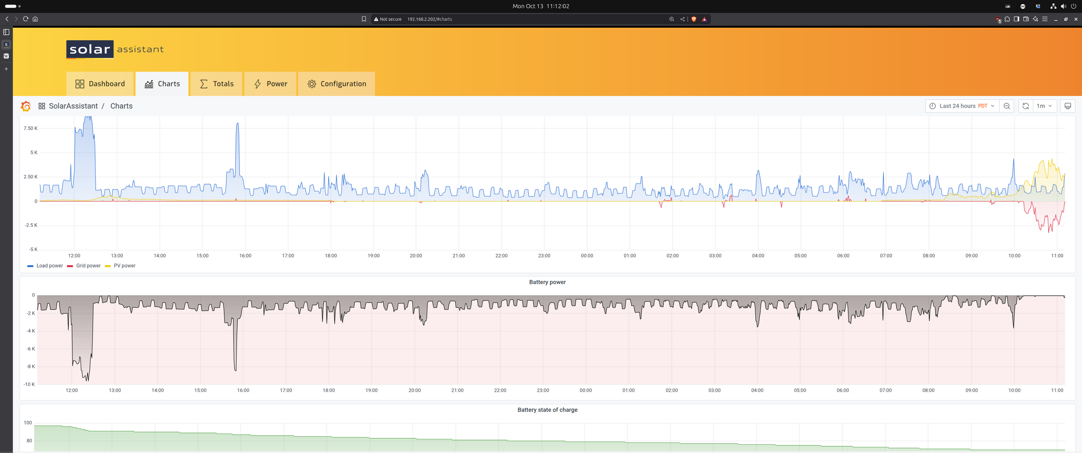Expand the 1m refresh interval dropdown
This screenshot has height=453, width=1082.
(1044, 106)
